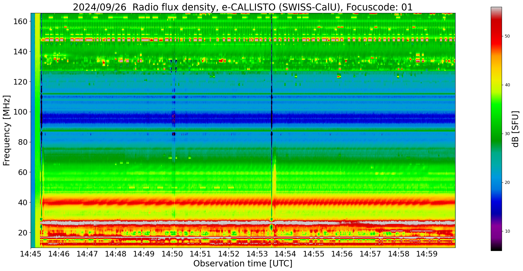Click the red-white interference line near 148 MHz
The height and width of the screenshot is (271, 523).
point(249,40)
